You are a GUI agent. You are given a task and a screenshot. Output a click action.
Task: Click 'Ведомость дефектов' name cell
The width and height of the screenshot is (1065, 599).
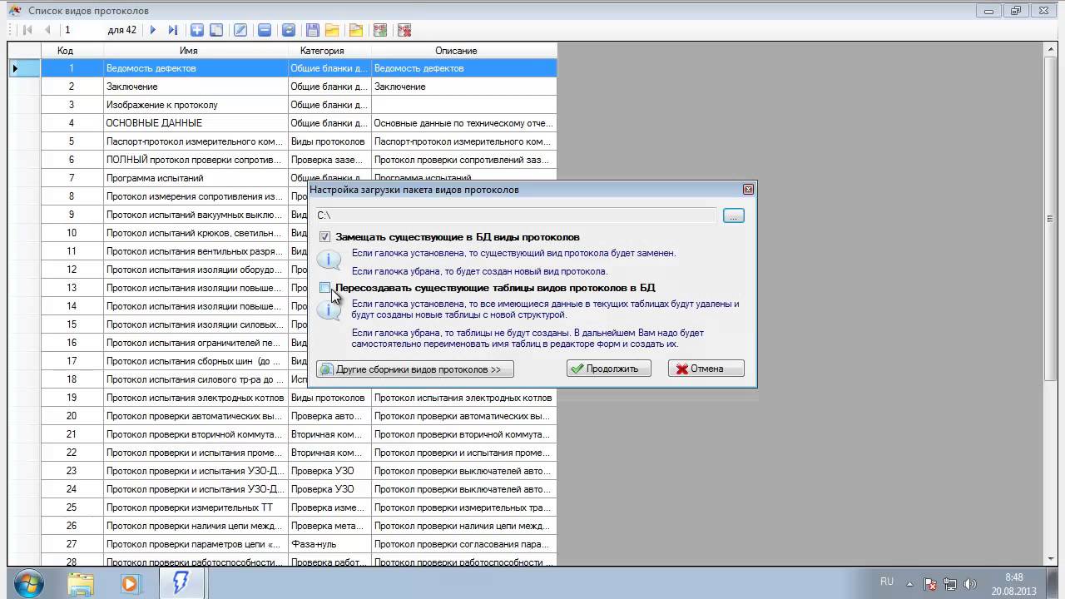(x=196, y=68)
